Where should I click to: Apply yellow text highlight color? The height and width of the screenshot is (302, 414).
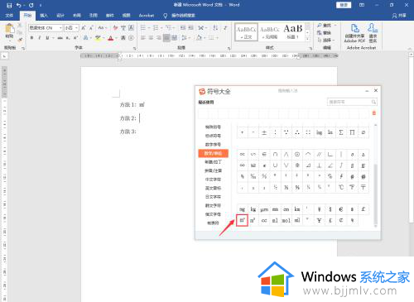point(98,38)
